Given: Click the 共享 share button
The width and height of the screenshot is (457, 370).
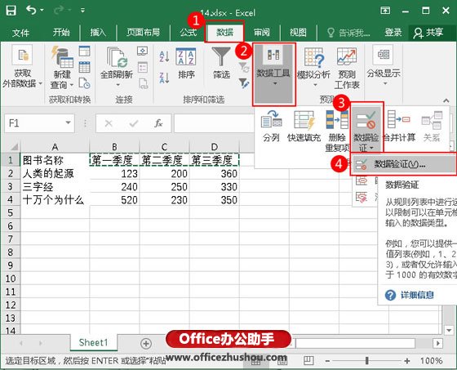Looking at the screenshot, I should [428, 33].
